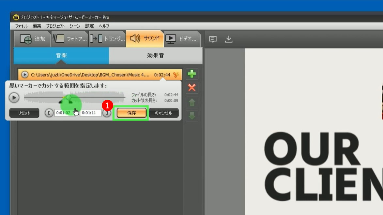Viewport: 383px width, 215px height.
Task: Click the red X remove track icon
Action: click(192, 88)
